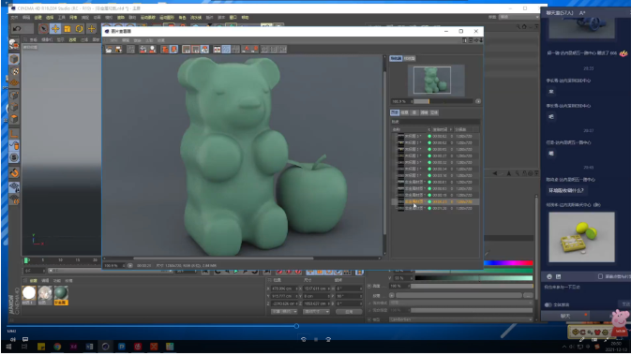Enable Edges mode in left sidebar

point(14,108)
